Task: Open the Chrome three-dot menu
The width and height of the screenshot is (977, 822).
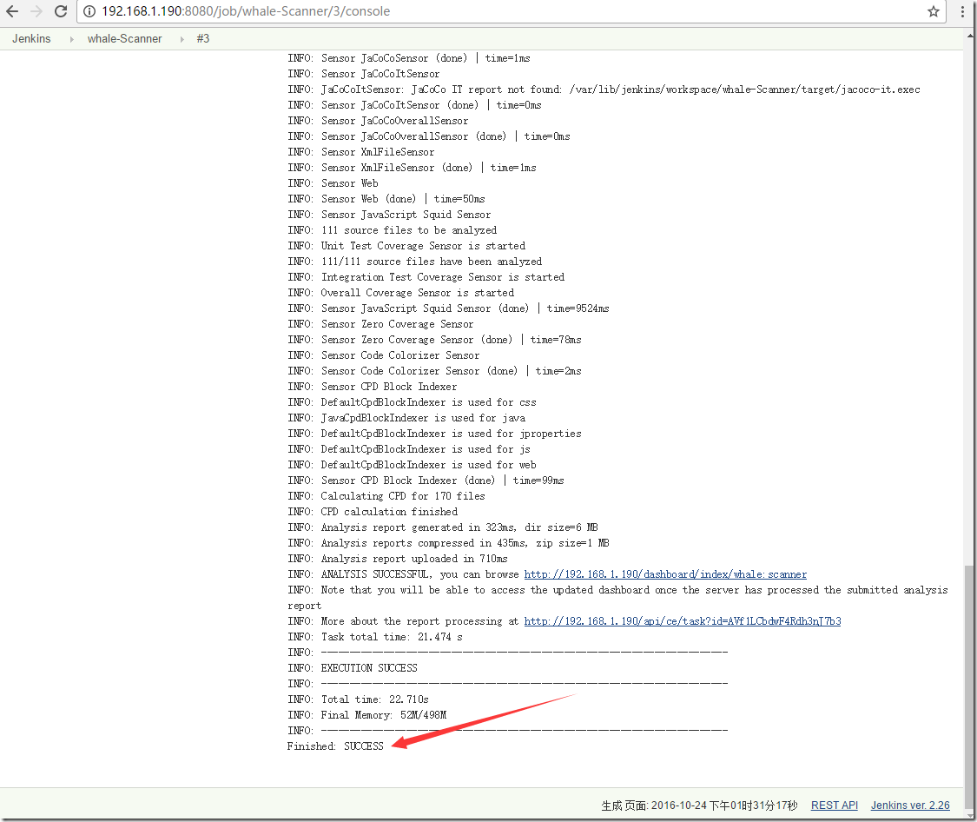Action: pyautogui.click(x=962, y=11)
